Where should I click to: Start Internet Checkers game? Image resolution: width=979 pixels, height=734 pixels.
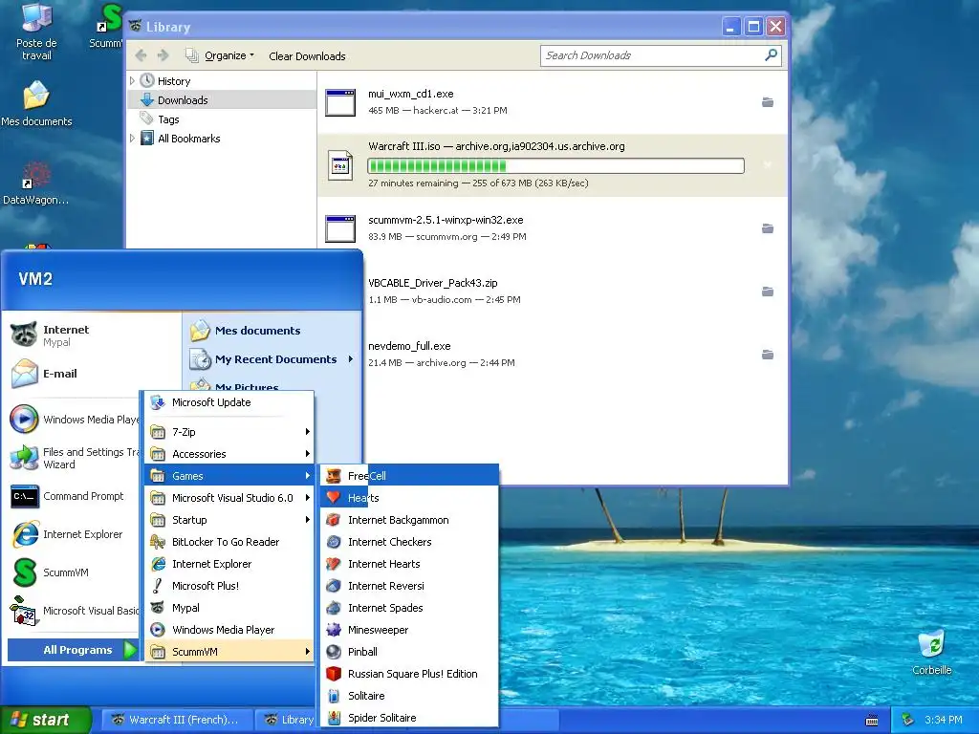[409, 542]
